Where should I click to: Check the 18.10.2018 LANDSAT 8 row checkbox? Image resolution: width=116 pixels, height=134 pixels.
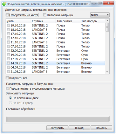tap(8, 30)
